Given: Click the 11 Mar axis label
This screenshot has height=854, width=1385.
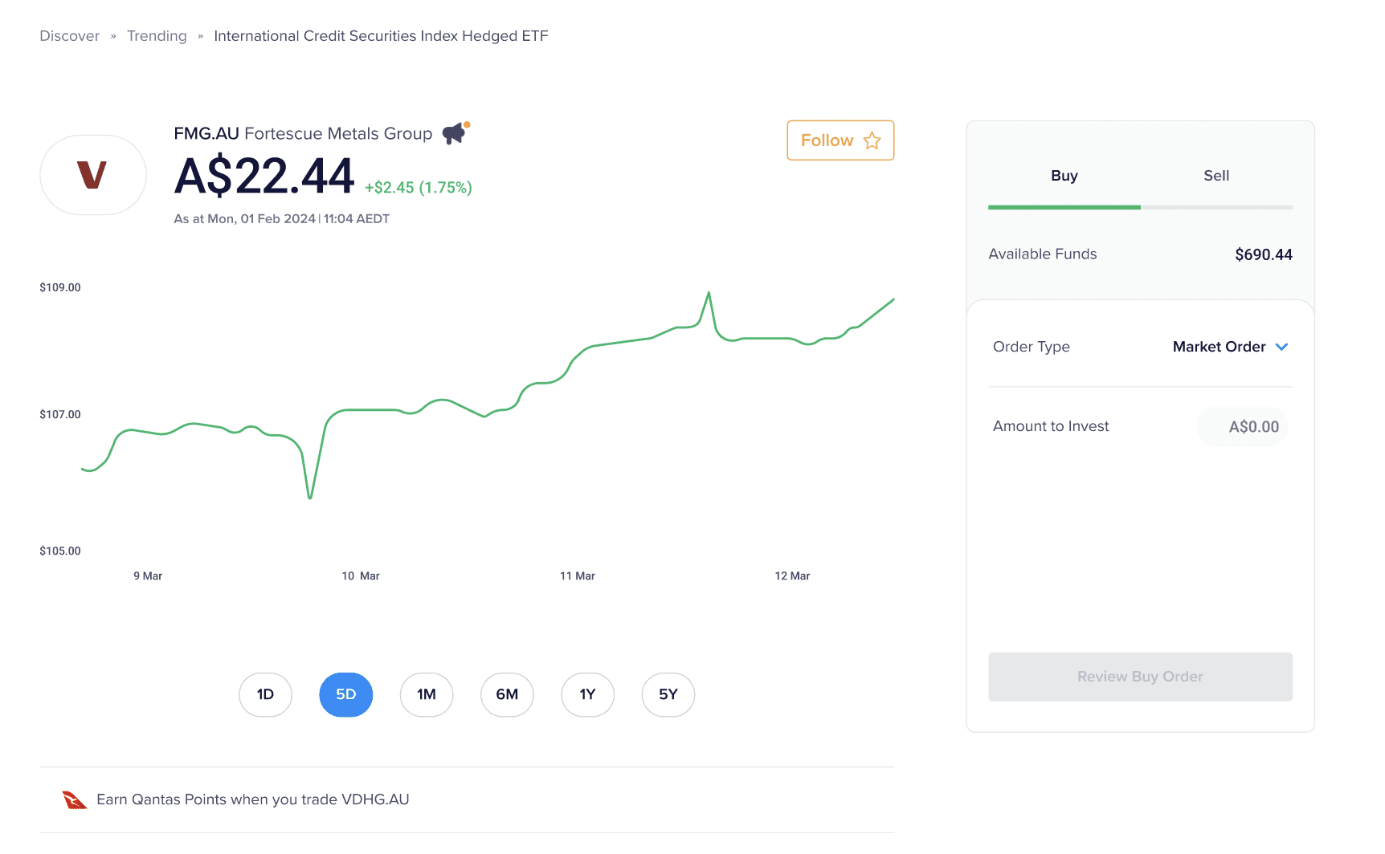Looking at the screenshot, I should (x=578, y=576).
